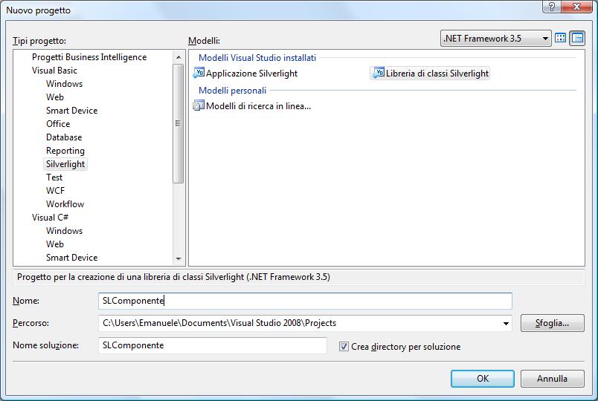Focus the Nome soluzione text field
Viewport: 598px width, 401px height.
click(213, 345)
